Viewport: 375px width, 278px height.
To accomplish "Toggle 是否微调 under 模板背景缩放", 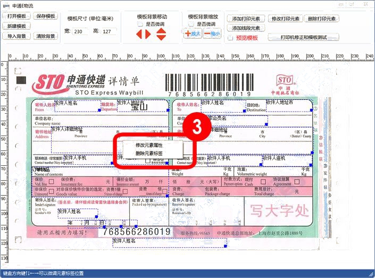I will 191,24.
